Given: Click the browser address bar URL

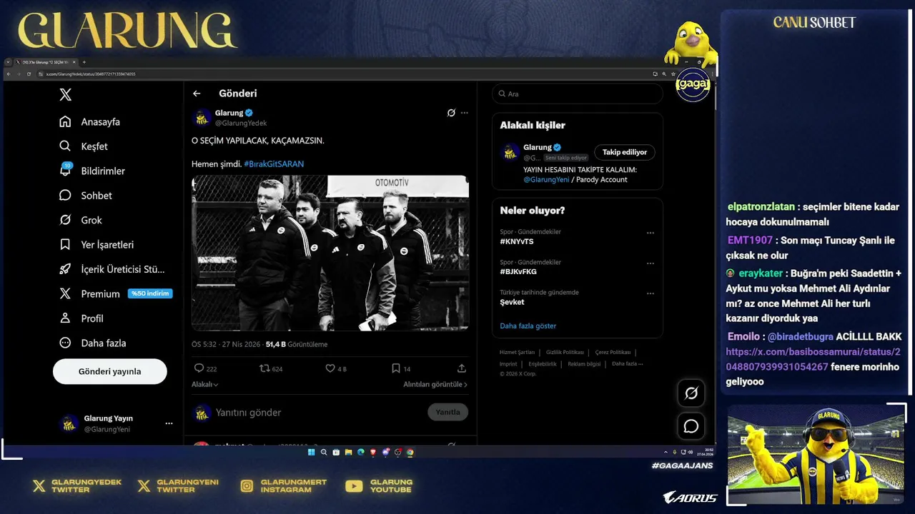Looking at the screenshot, I should (91, 74).
